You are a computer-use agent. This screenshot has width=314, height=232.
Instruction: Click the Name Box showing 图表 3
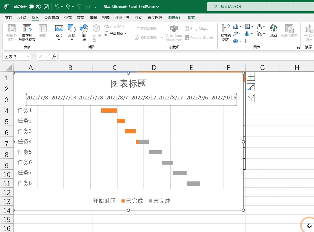coord(14,57)
